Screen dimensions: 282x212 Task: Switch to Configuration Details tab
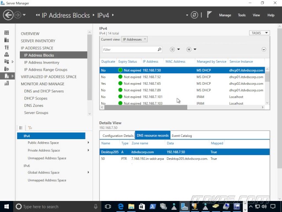[118, 136]
